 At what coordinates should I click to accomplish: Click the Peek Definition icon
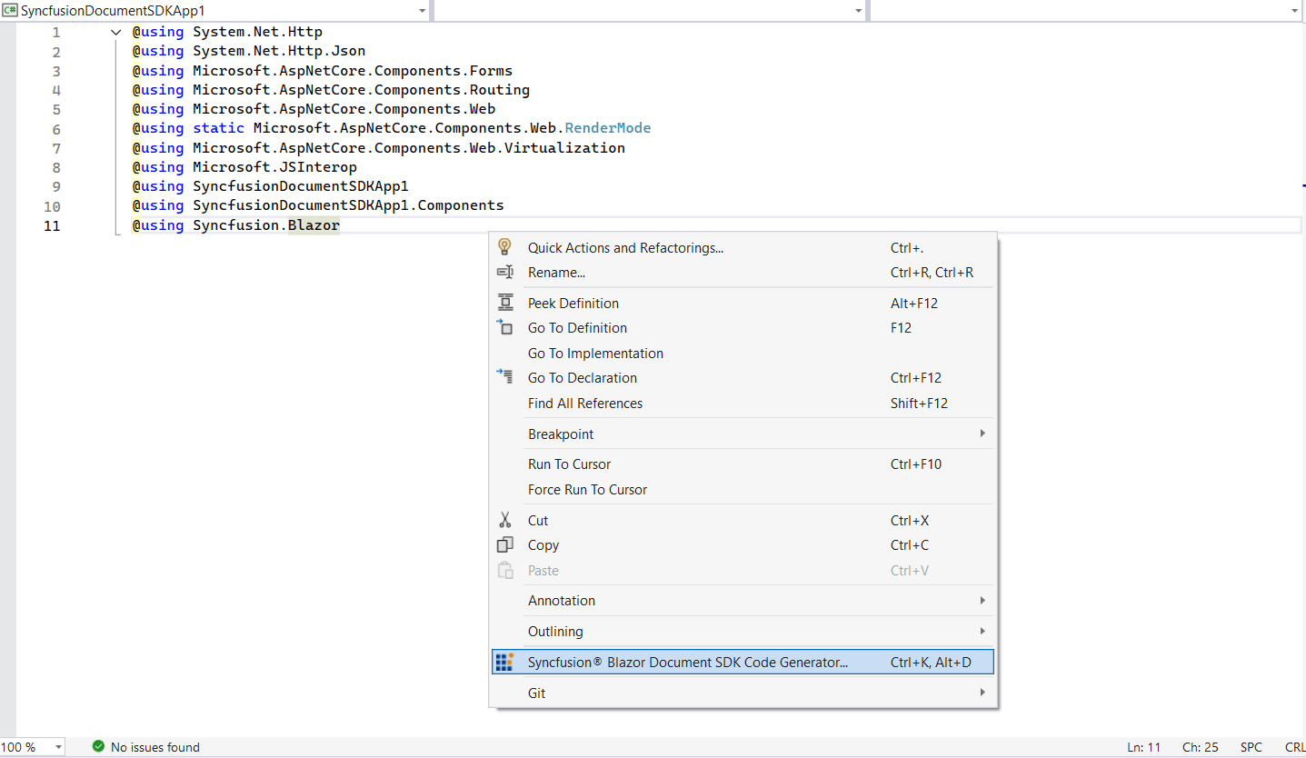pos(505,303)
